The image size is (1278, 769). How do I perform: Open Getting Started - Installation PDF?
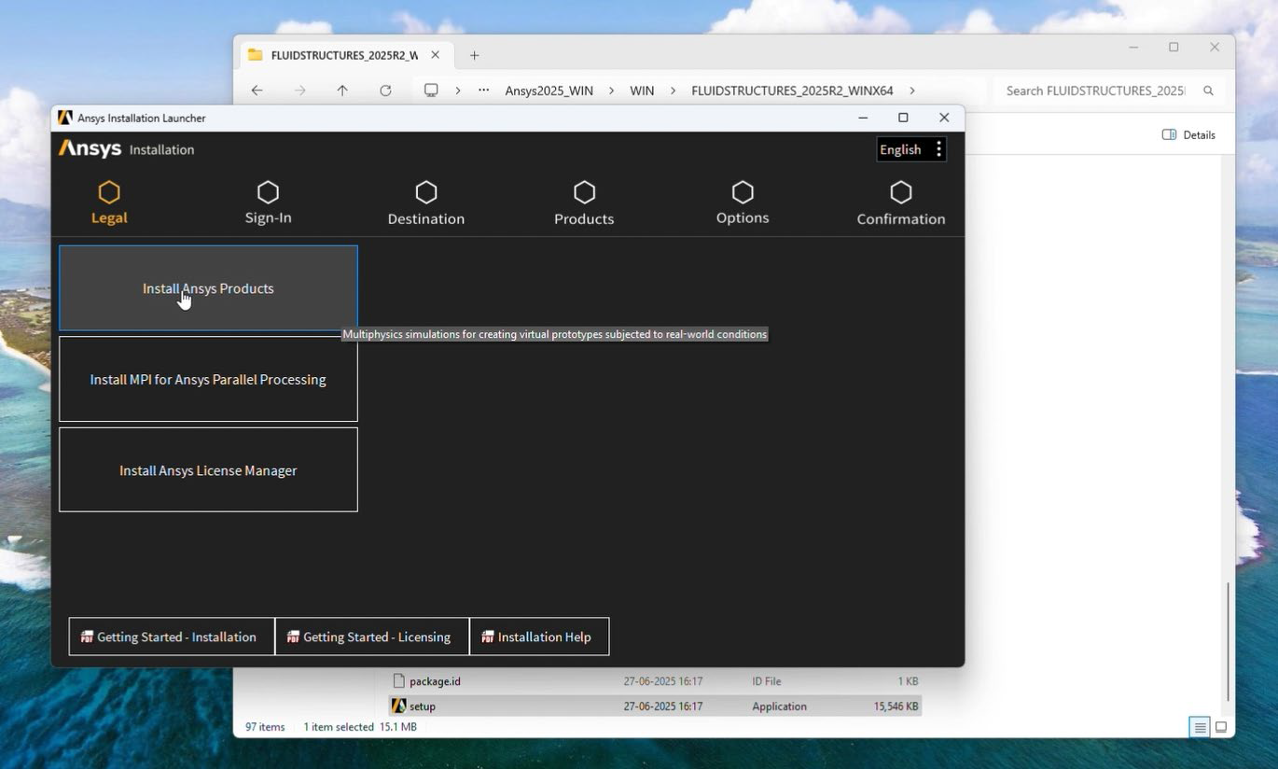172,636
